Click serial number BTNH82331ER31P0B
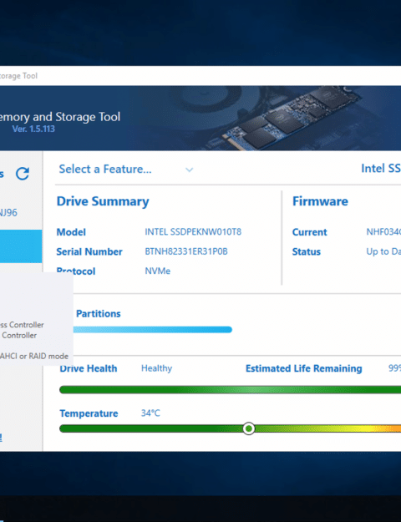The height and width of the screenshot is (522, 401). (x=186, y=251)
